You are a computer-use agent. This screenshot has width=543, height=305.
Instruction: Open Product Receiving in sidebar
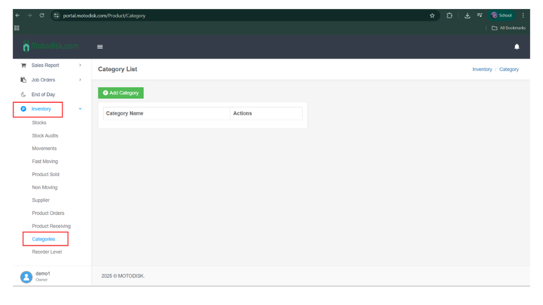coord(51,226)
